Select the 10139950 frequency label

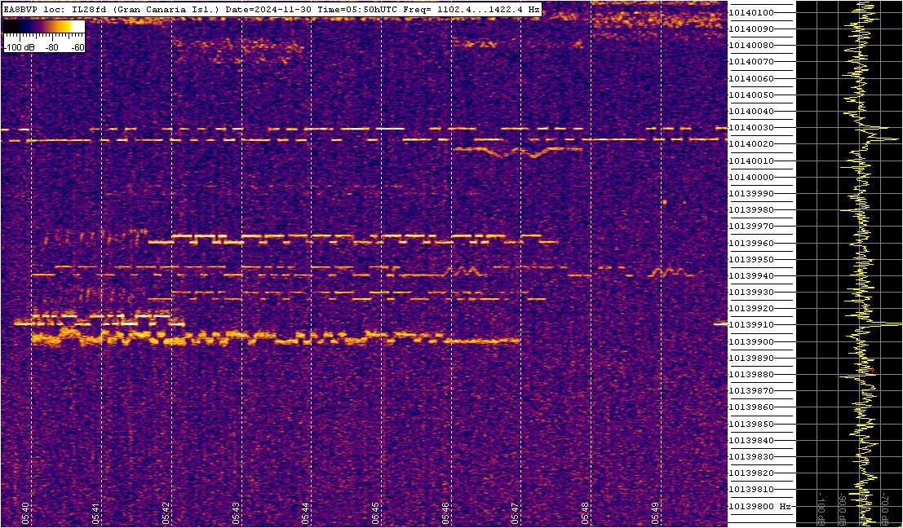click(x=751, y=259)
